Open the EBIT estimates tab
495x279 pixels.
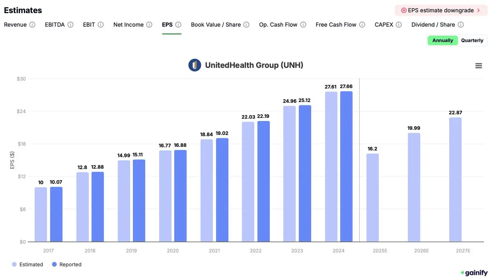point(89,25)
